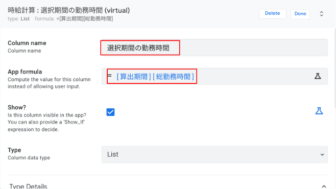Click the Delete button
336x189 pixels.
272,13
